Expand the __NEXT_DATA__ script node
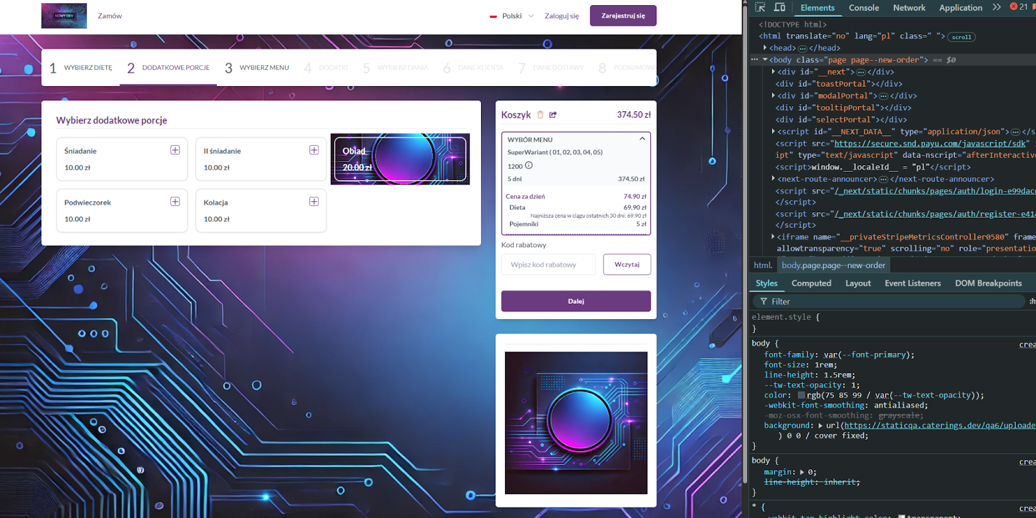 [x=774, y=131]
